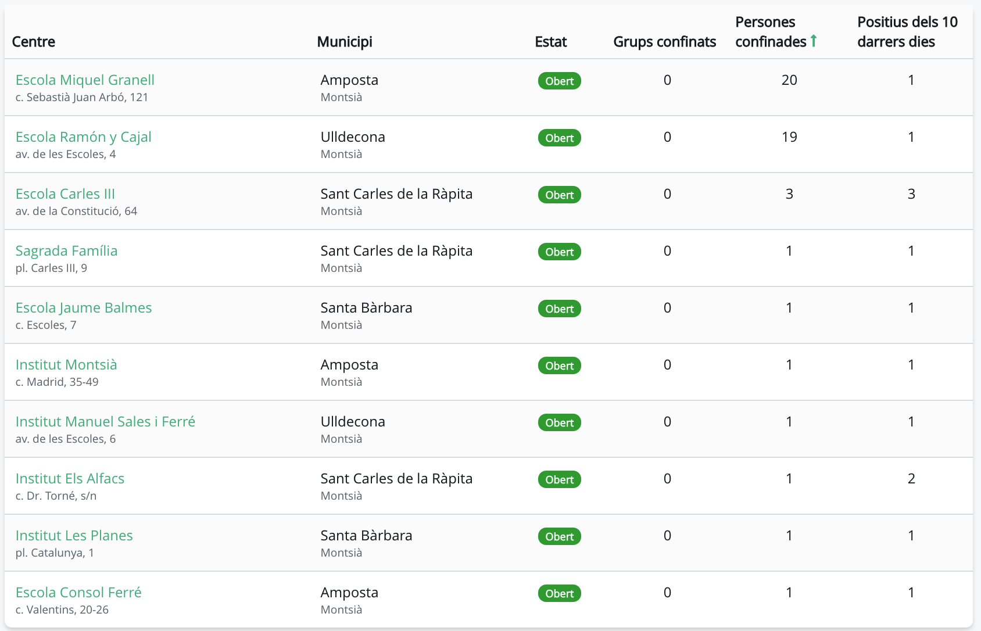This screenshot has width=981, height=631.
Task: Select the Institut Els Alfacs link
Action: pyautogui.click(x=70, y=479)
